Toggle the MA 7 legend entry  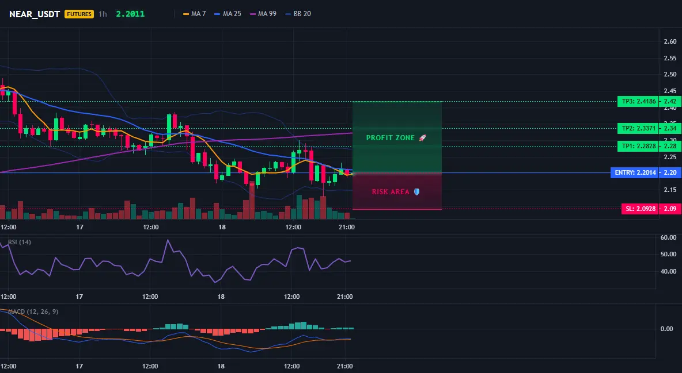point(195,14)
